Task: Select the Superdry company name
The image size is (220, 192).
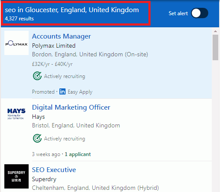Action: 44,179
